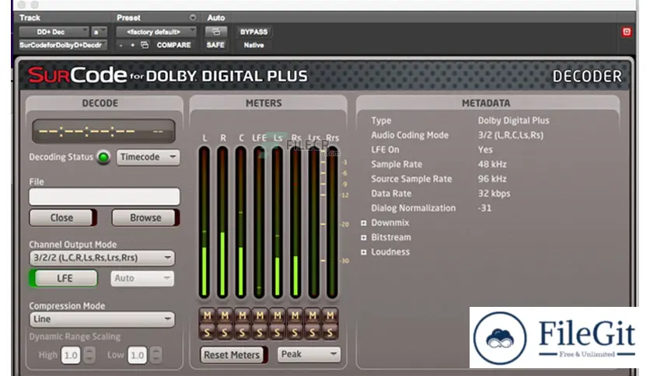Image resolution: width=650 pixels, height=376 pixels.
Task: Click the 'Dolby Digital Plus' Type value
Action: pos(513,120)
